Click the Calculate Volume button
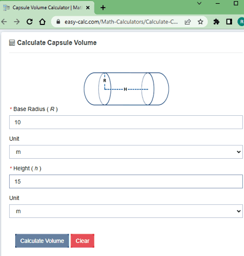The height and width of the screenshot is (256, 244). click(x=42, y=241)
